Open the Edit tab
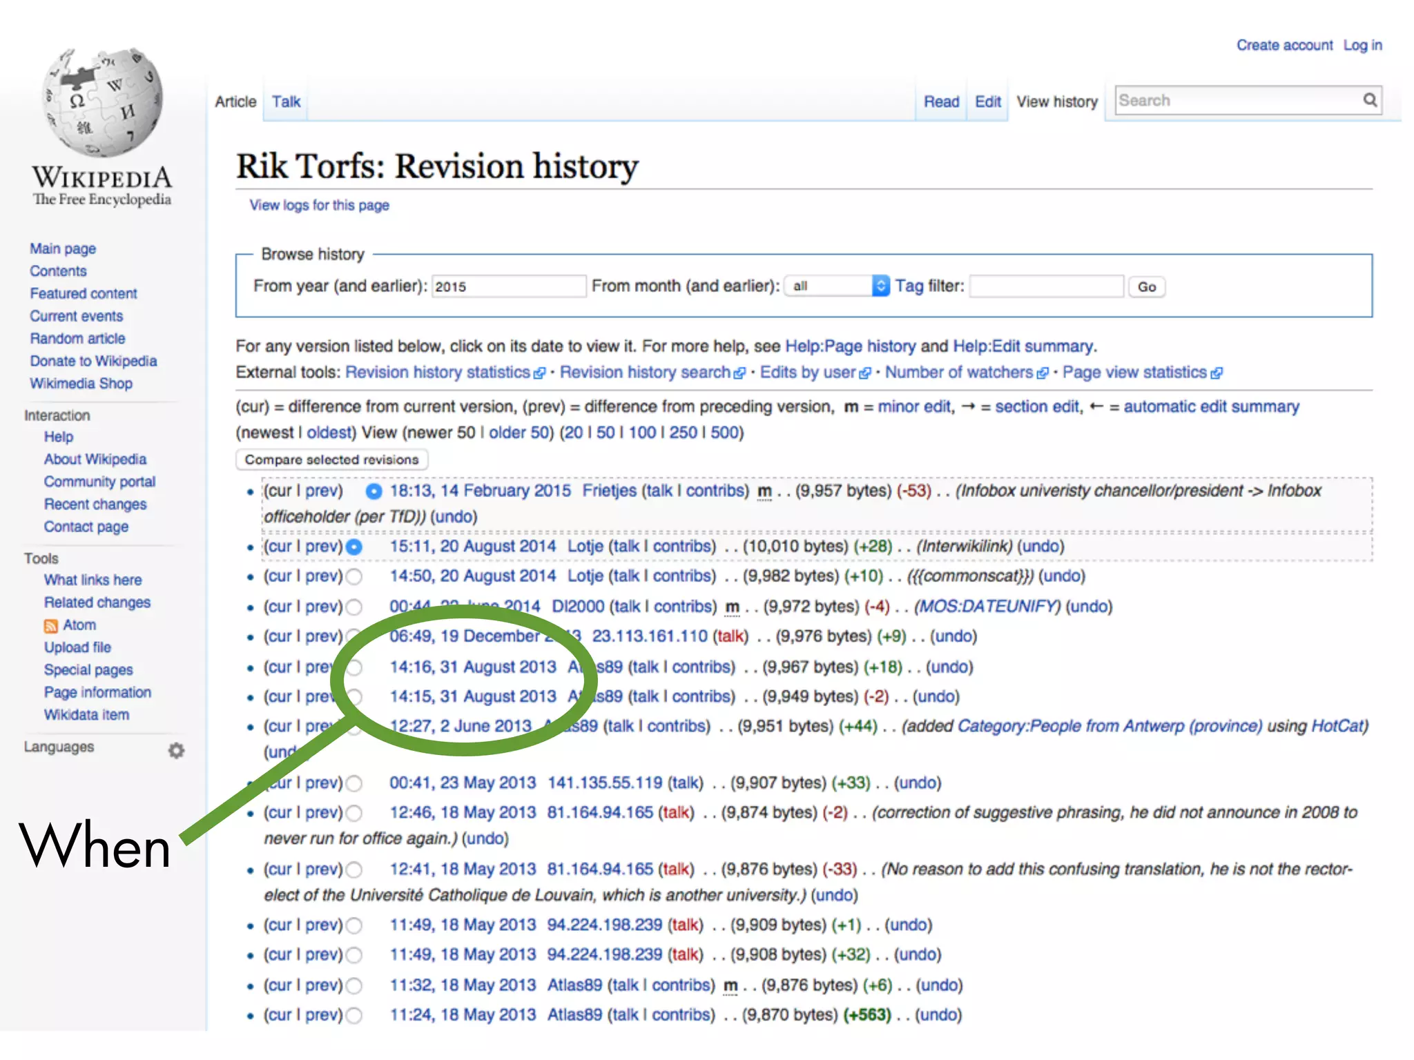The width and height of the screenshot is (1414, 1060). pyautogui.click(x=987, y=102)
